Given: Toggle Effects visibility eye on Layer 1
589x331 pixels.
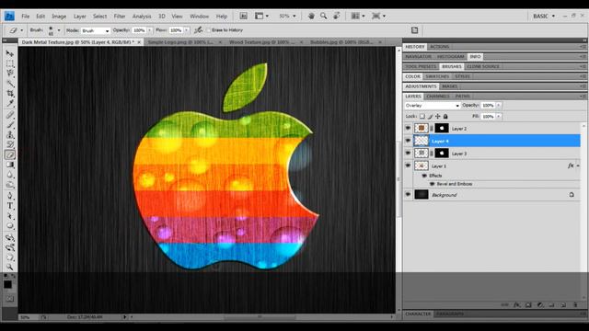Looking at the screenshot, I should pyautogui.click(x=424, y=176).
